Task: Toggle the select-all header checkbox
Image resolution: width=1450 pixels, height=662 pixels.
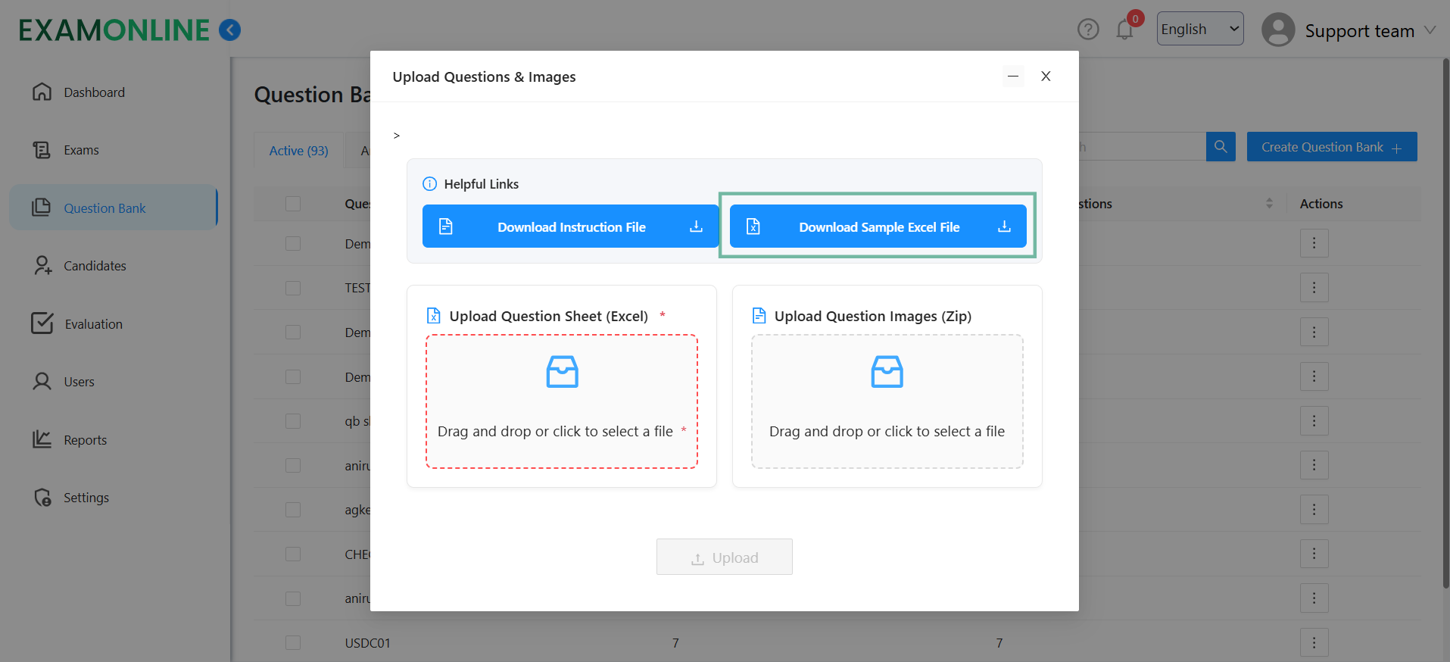Action: tap(293, 204)
